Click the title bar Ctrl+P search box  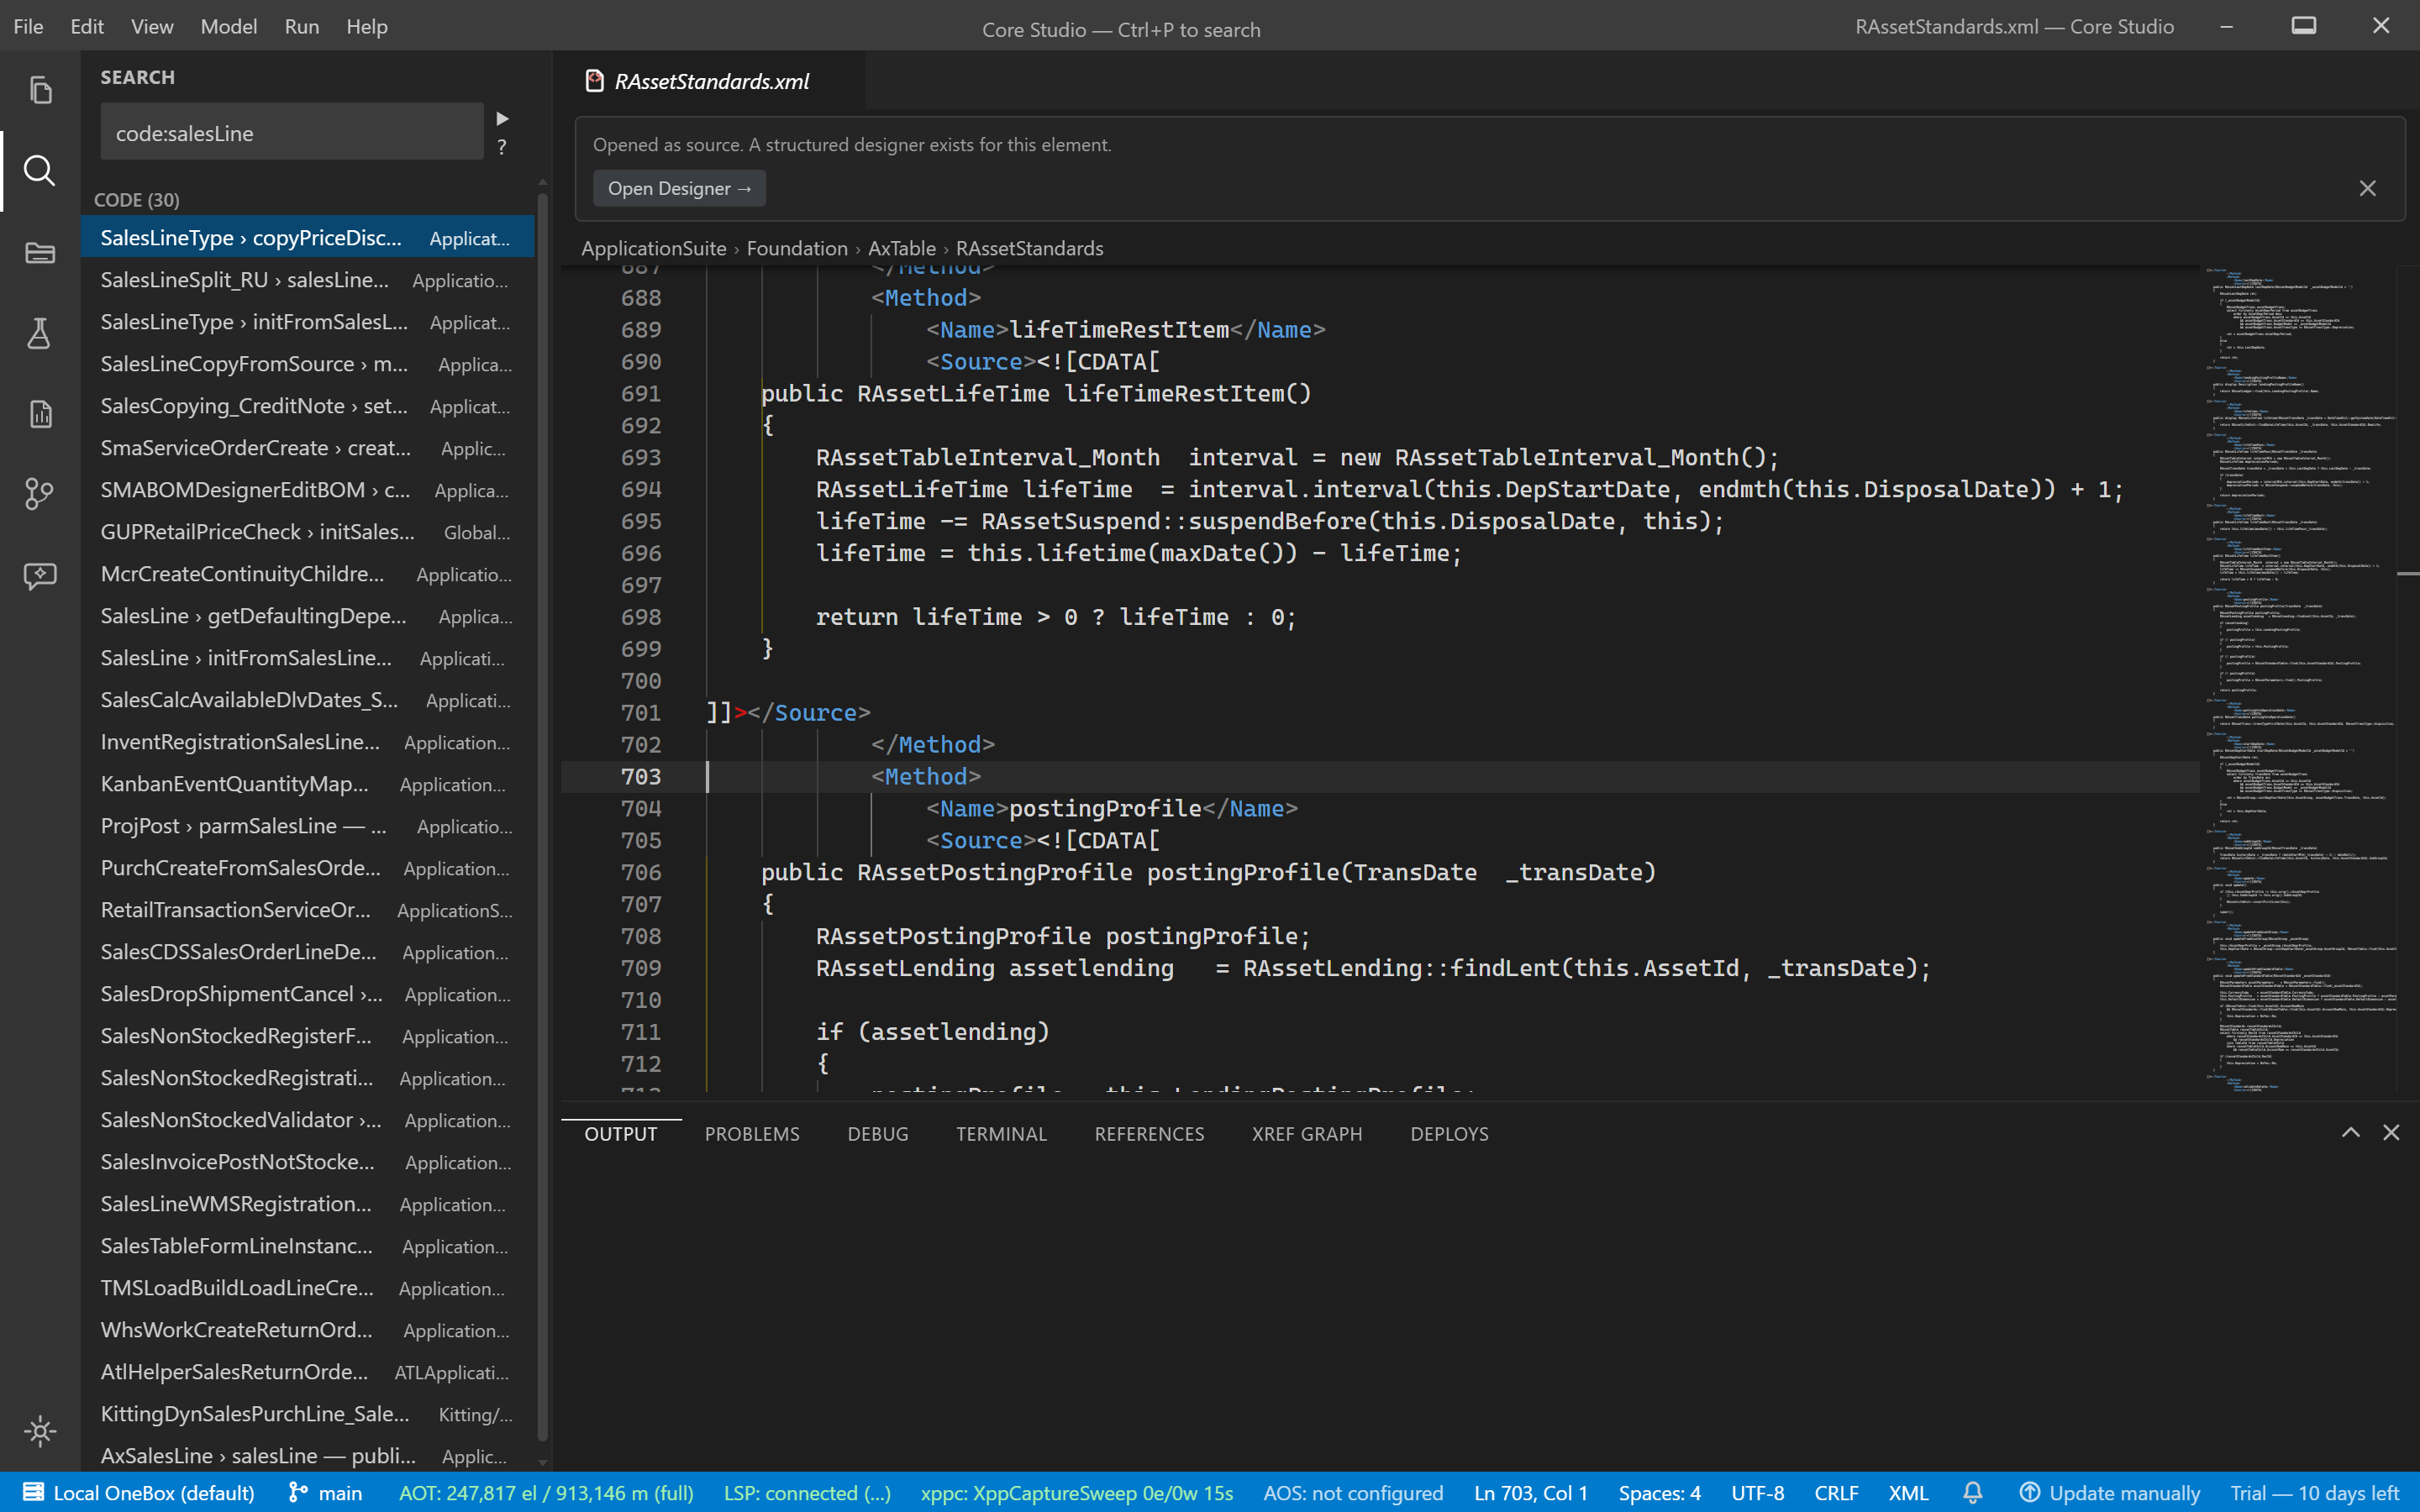pos(1121,29)
